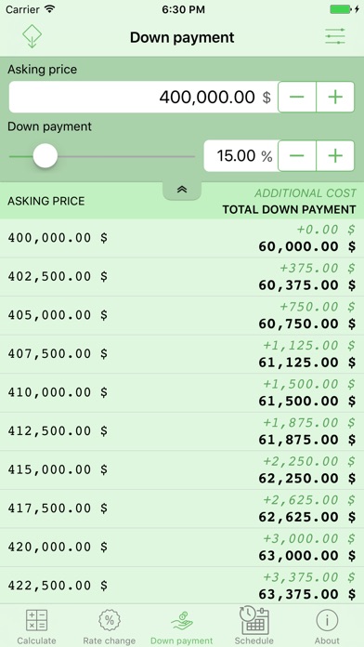Select the 402,500.00 $ asking price row
The width and height of the screenshot is (364, 647).
point(182,277)
